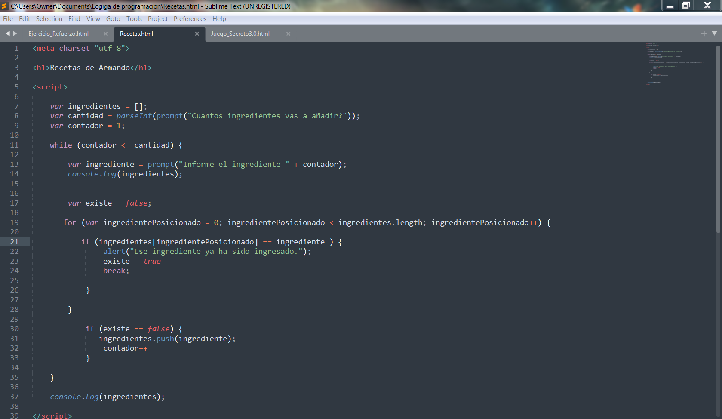The image size is (722, 419).
Task: Close the Recetas.html tab
Action: (197, 34)
